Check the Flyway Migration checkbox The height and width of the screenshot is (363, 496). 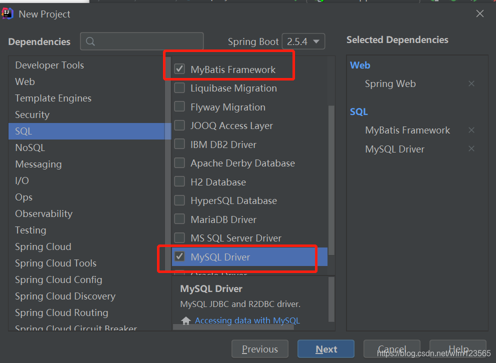click(x=179, y=106)
